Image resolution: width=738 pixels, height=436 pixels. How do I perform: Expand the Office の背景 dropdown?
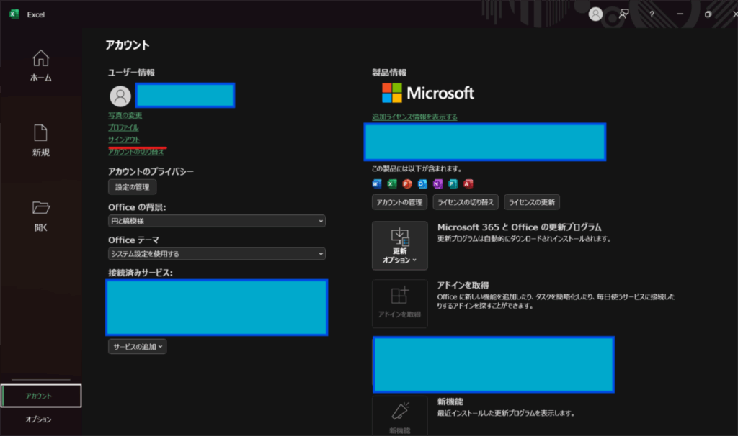[216, 221]
